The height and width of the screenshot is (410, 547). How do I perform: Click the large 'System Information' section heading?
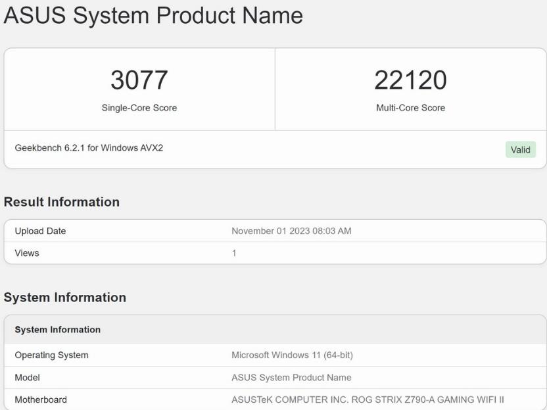(x=65, y=297)
